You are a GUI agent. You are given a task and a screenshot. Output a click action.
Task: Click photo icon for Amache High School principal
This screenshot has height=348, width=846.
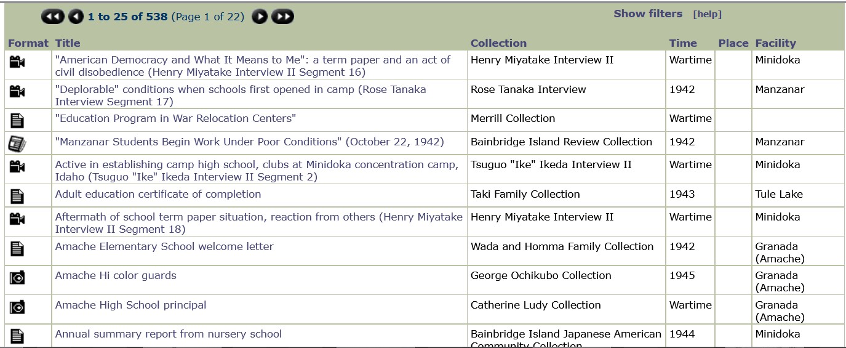click(17, 307)
